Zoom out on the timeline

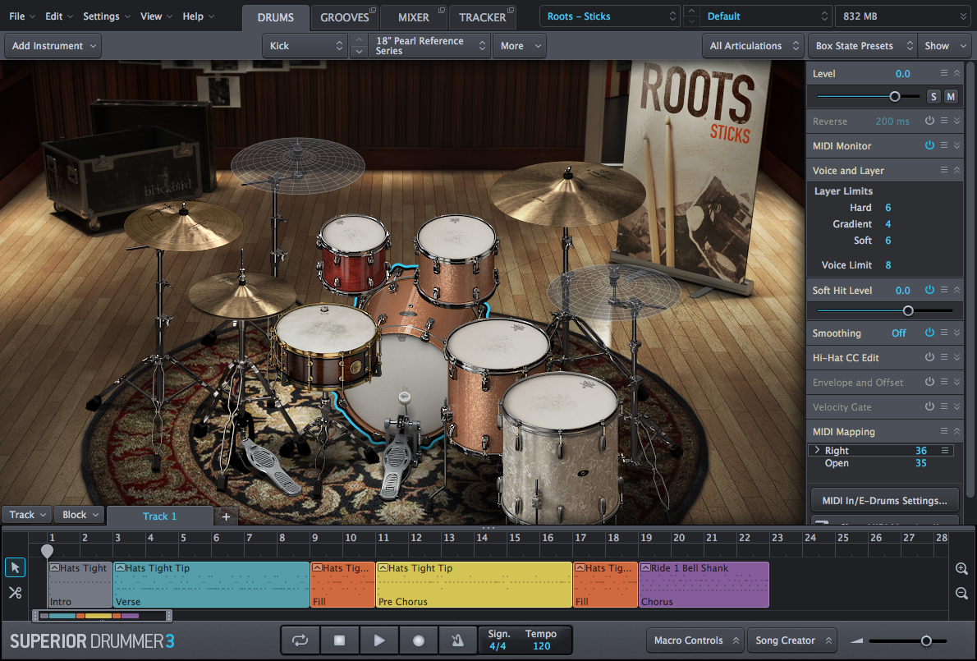click(961, 594)
